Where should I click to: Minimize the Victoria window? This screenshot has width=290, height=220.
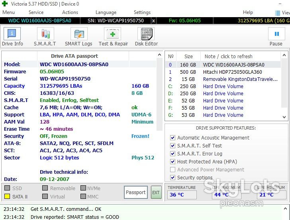click(280, 4)
